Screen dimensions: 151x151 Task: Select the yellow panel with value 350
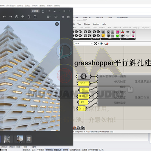pyautogui.click(x=83, y=83)
